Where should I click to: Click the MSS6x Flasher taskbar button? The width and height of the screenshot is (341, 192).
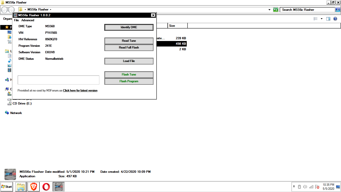(x=59, y=187)
